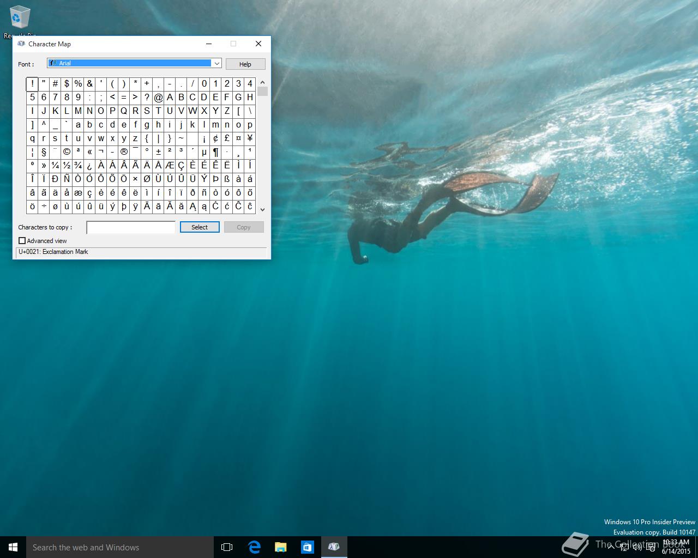Choose the tilde ~ cell
Viewport: 698px width, 558px height.
point(181,138)
